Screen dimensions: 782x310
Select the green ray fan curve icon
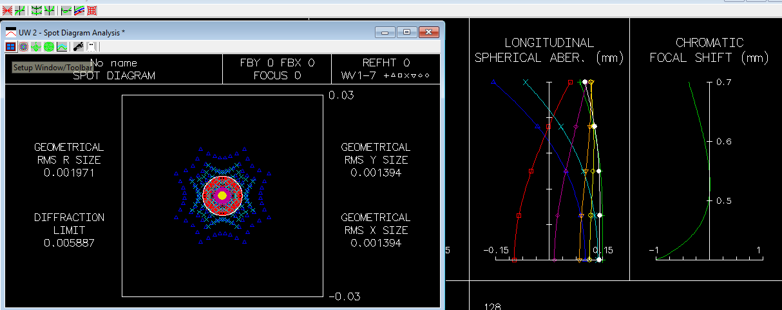(x=20, y=11)
